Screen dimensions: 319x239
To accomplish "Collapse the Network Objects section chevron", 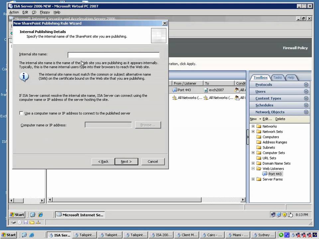I will pyautogui.click(x=306, y=112).
